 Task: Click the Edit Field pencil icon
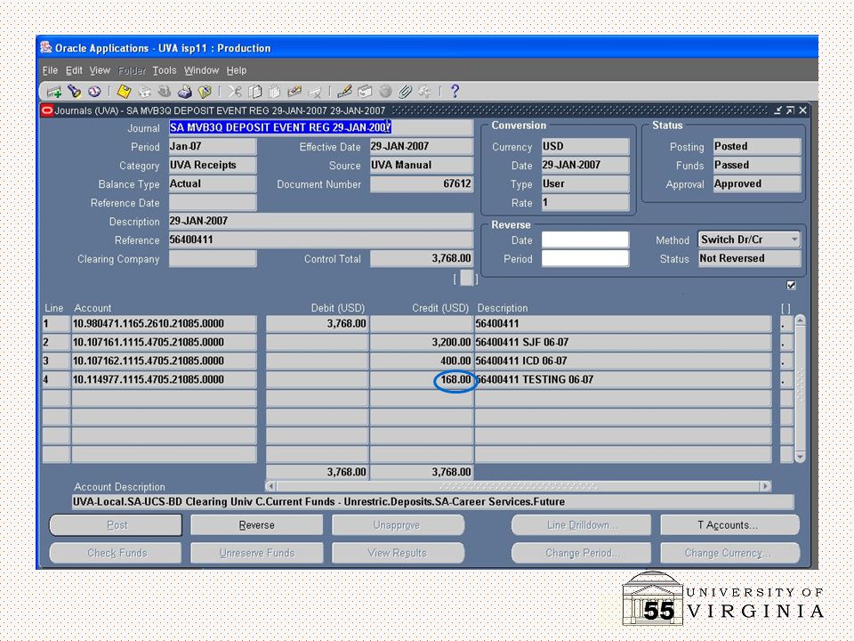click(344, 92)
